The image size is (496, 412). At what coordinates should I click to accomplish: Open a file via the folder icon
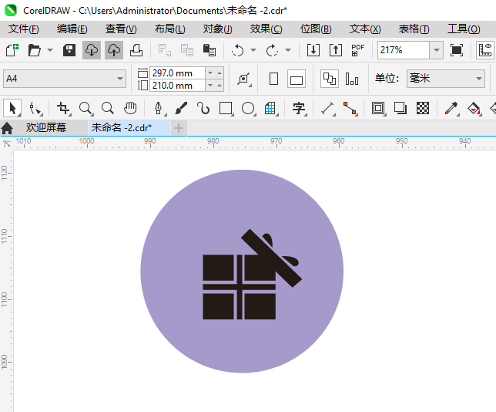34,50
